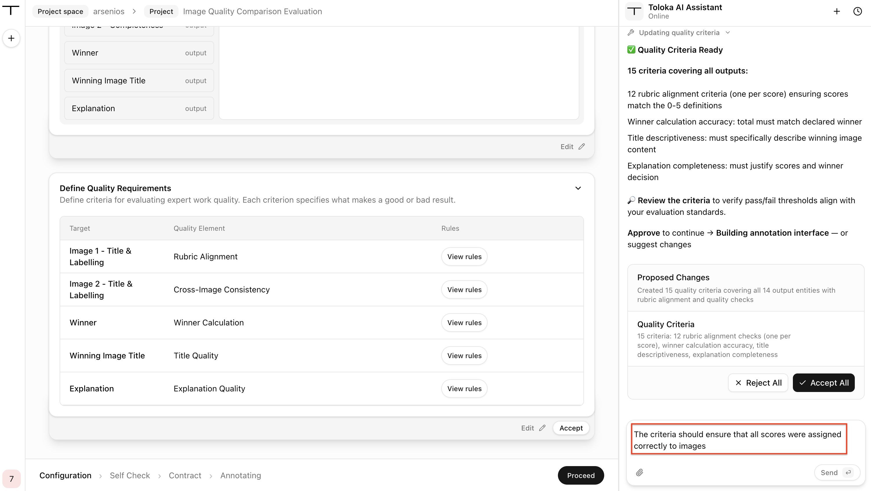This screenshot has height=491, width=871.
Task: View rules for Winner Calculation
Action: click(464, 323)
